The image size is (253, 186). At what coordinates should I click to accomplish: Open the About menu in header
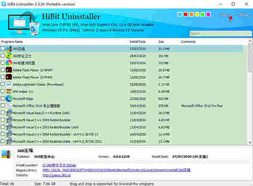[x=243, y=15]
